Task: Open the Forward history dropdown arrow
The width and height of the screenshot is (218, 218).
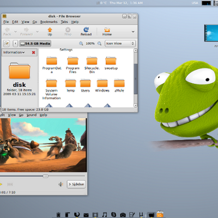Action: [37, 32]
